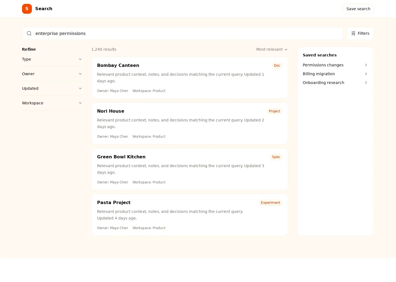Expand the Workspace refine section
The image size is (396, 282).
click(52, 103)
